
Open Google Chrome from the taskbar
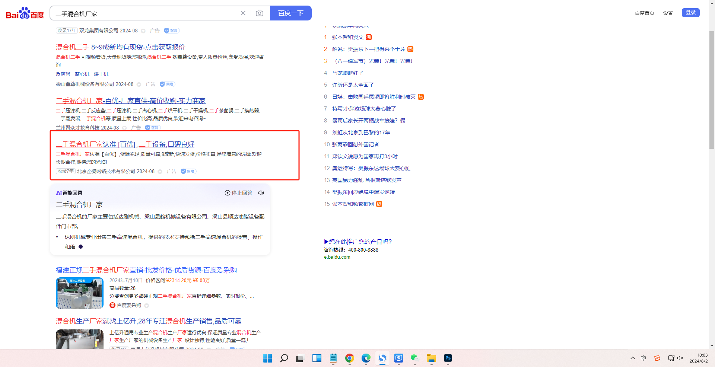coord(349,358)
